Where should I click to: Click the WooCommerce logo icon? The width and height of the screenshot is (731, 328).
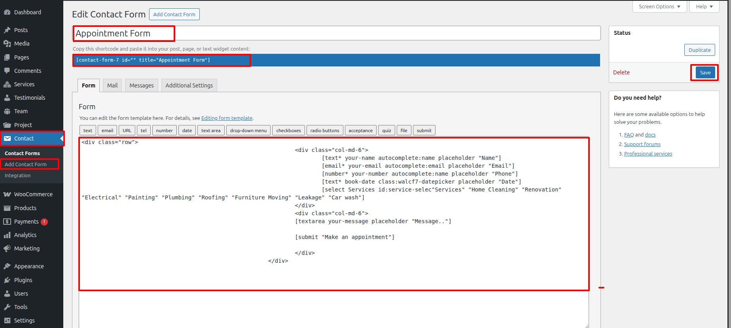7,194
